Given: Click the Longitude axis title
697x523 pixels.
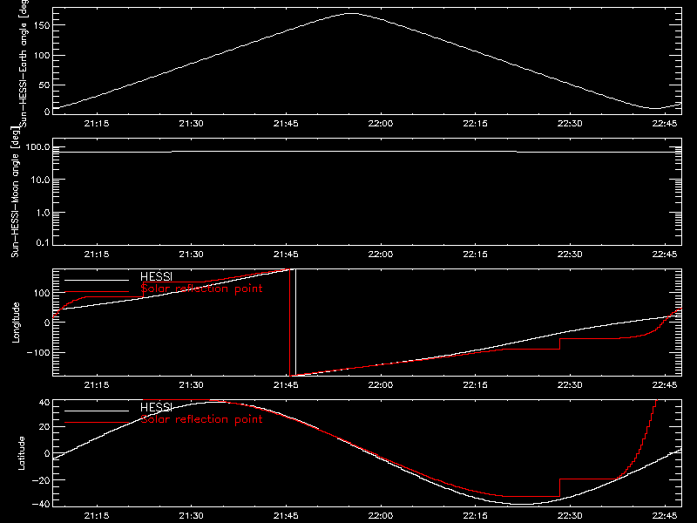Looking at the screenshot, I should [16, 323].
